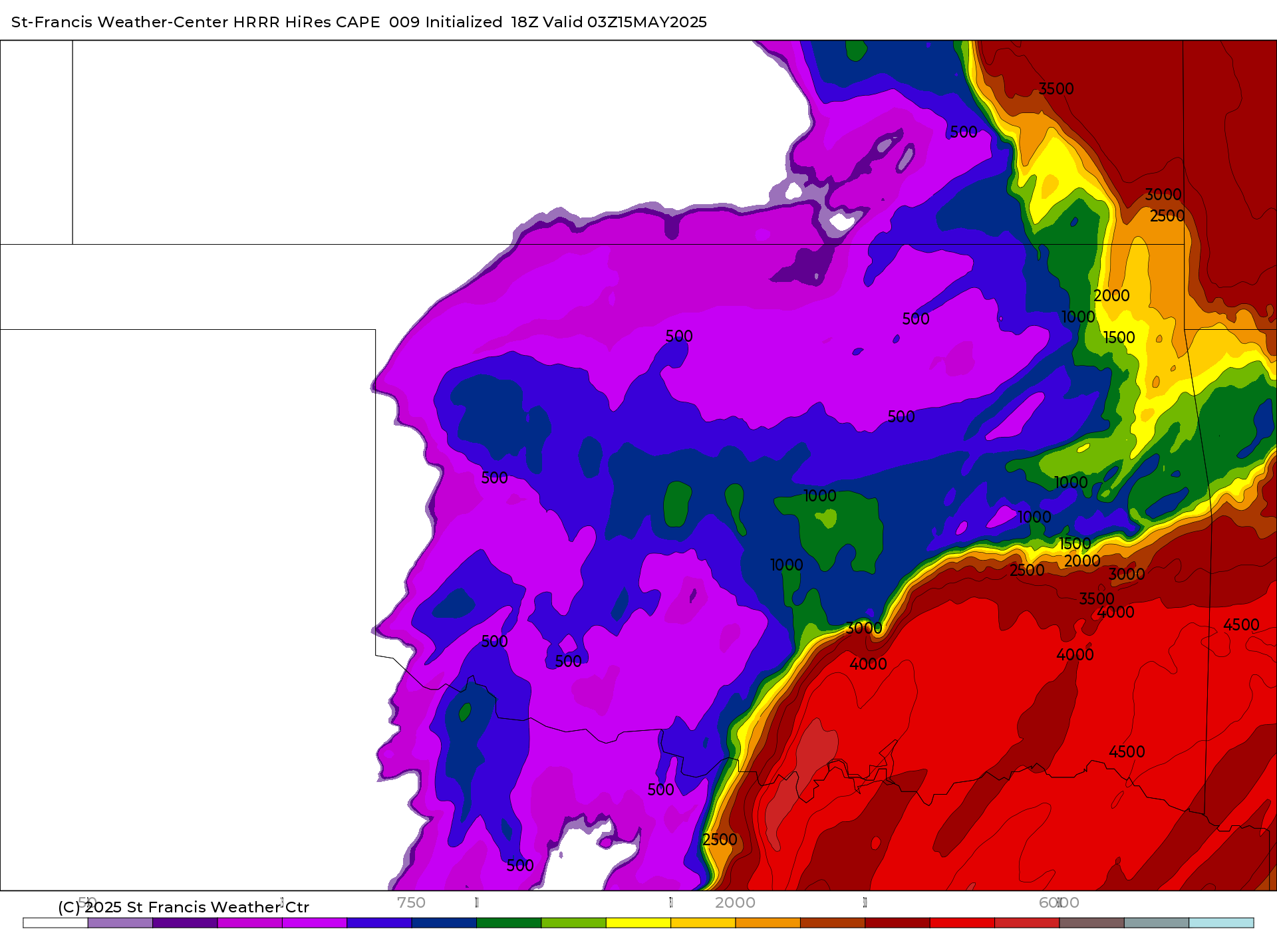Screen dimensions: 1277x931
Task: Click the gray "750" legend tick label
Action: pos(411,902)
